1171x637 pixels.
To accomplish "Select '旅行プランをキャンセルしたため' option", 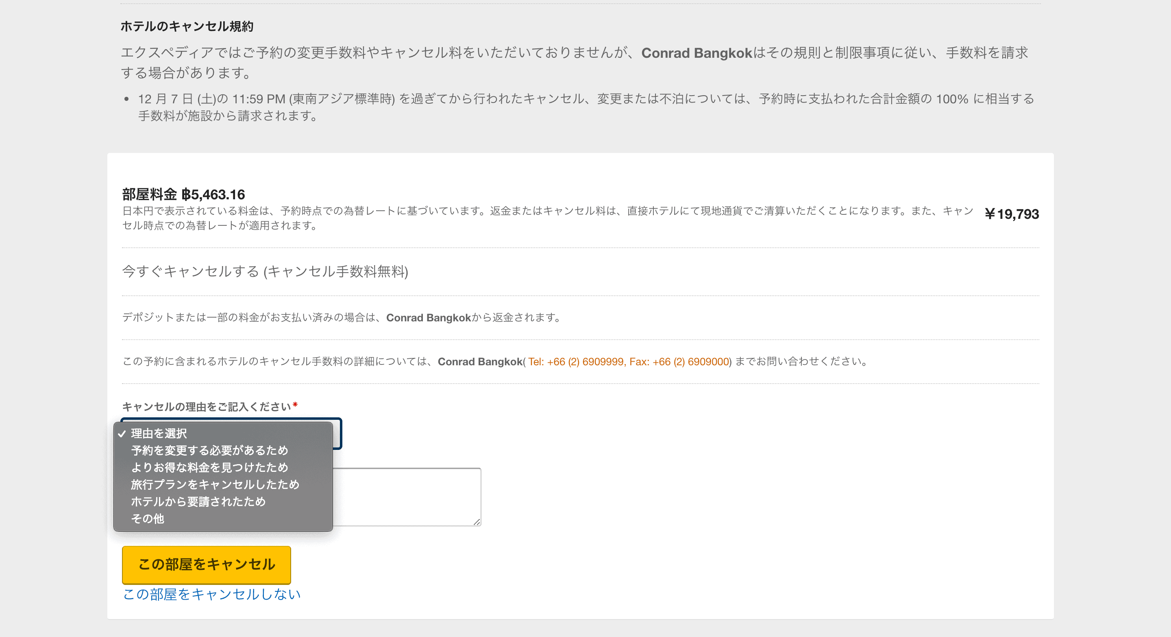I will pos(215,484).
